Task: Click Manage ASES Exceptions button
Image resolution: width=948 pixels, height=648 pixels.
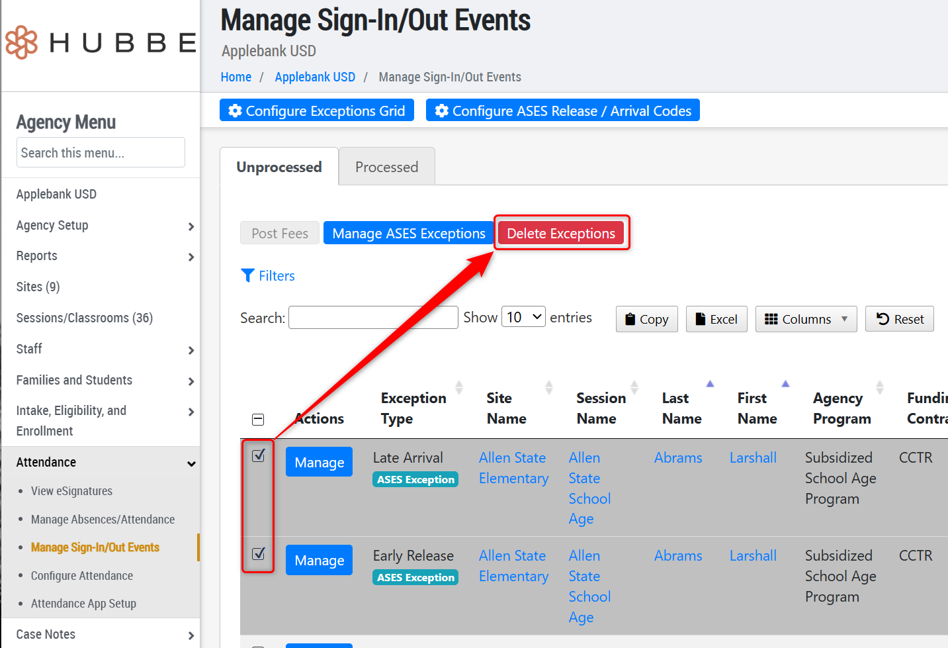Action: [x=409, y=233]
